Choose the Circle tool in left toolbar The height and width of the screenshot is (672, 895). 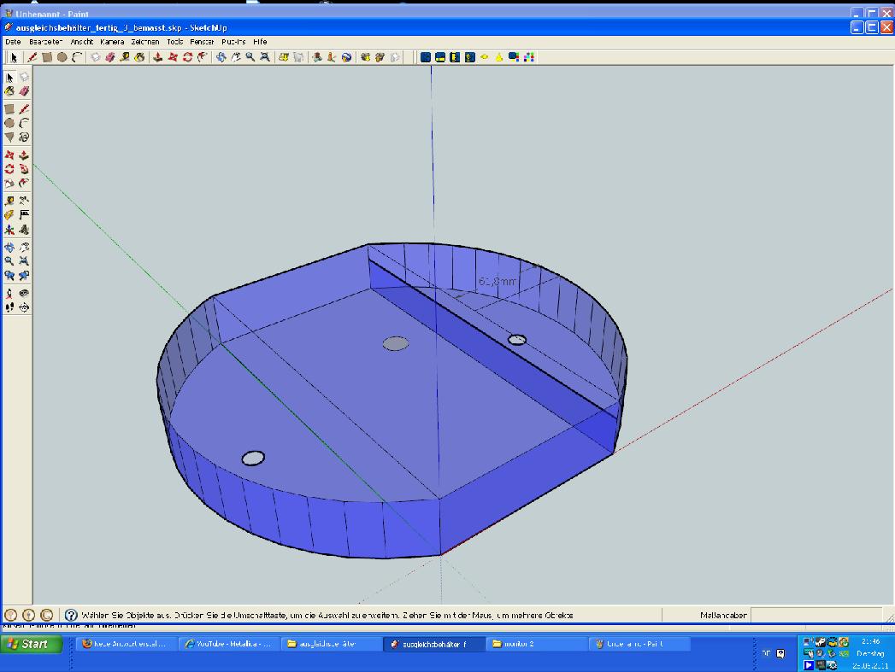(9, 123)
